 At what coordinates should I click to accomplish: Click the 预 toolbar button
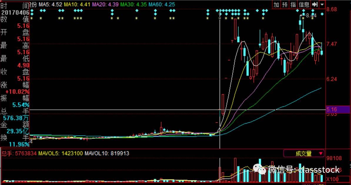[285, 4]
